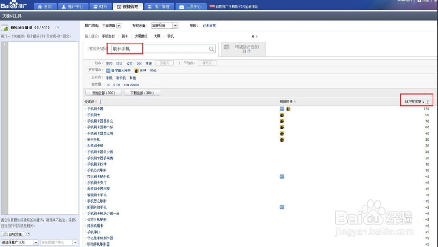Click 自定义 button after 不包含
This screenshot has width=438, height=247.
coord(207,63)
